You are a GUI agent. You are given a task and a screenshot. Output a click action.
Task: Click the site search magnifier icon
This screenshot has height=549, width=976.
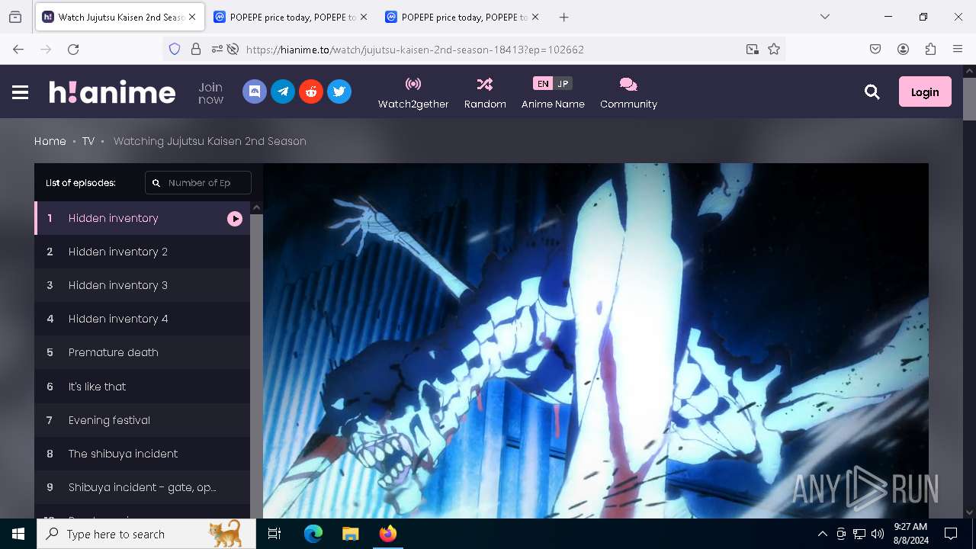click(x=872, y=92)
